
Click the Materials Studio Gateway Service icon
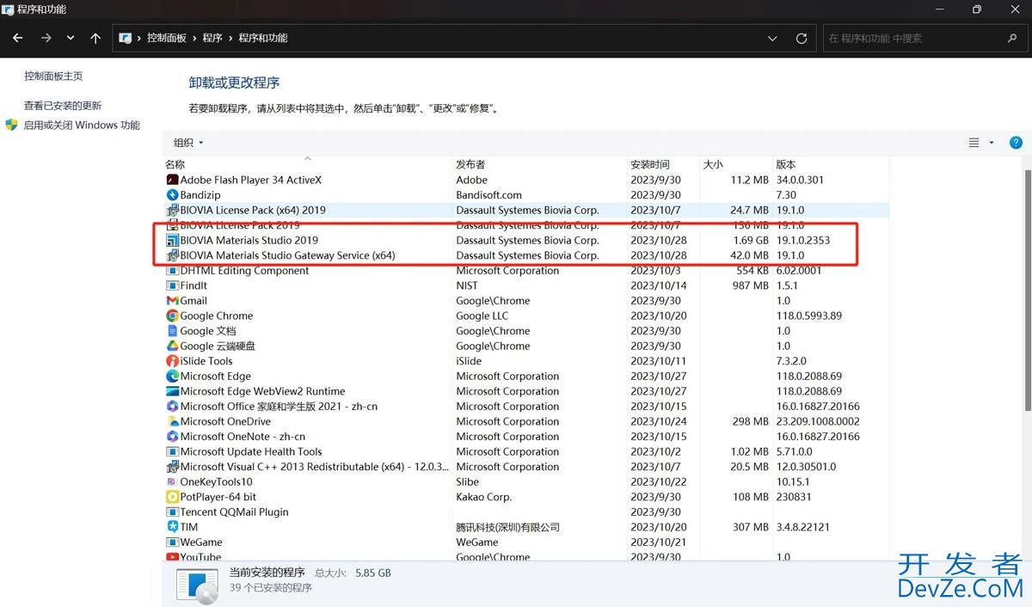pyautogui.click(x=172, y=255)
